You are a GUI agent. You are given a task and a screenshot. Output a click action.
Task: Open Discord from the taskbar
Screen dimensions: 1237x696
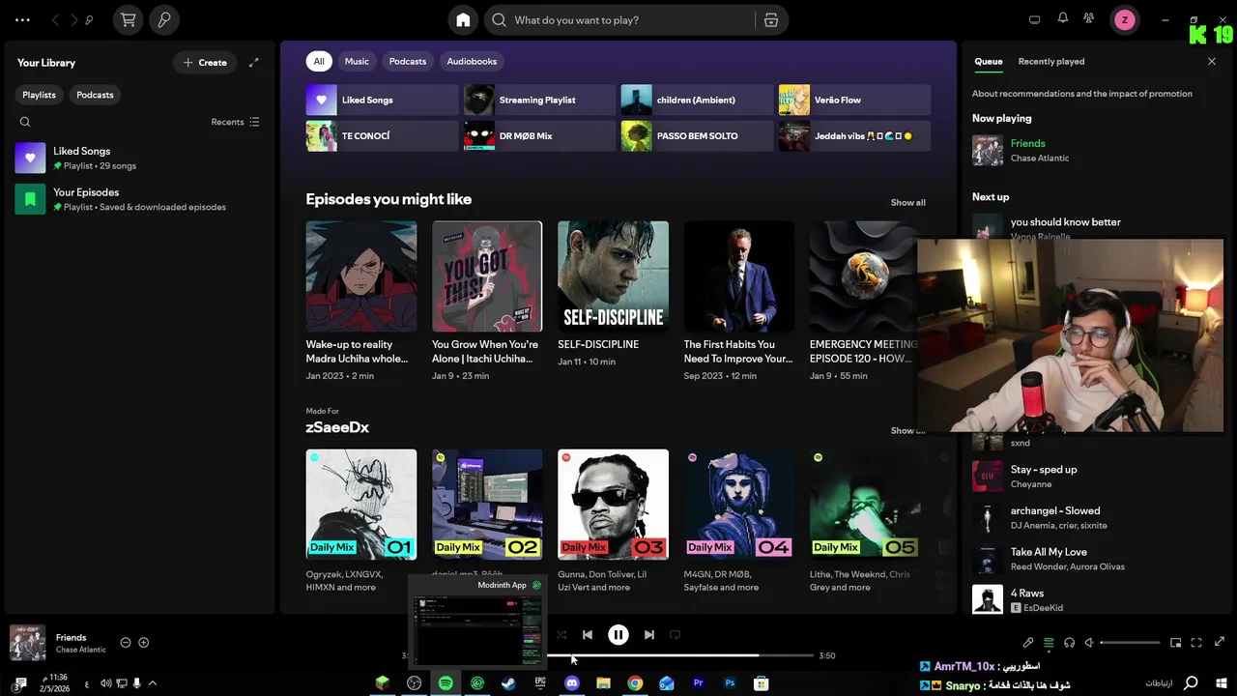[x=572, y=683]
